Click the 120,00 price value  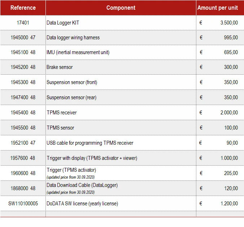[x=231, y=188]
